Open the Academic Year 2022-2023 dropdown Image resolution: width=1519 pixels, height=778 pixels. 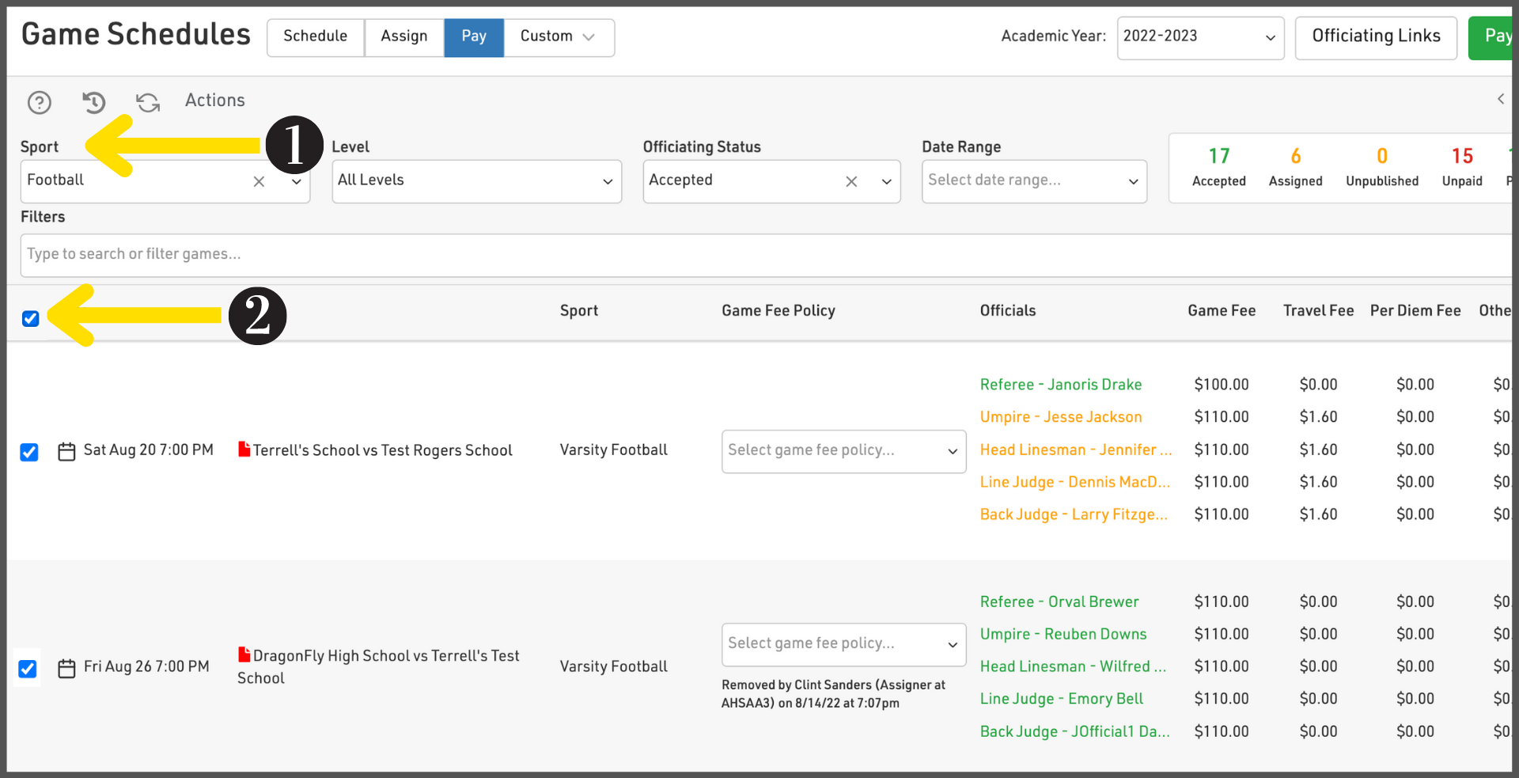point(1199,37)
